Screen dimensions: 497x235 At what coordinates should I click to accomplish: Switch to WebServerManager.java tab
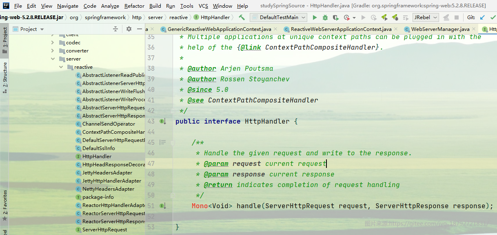[440, 29]
